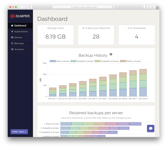167x148 pixels.
Task: Click the address bar search field
Action: click(x=83, y=7)
